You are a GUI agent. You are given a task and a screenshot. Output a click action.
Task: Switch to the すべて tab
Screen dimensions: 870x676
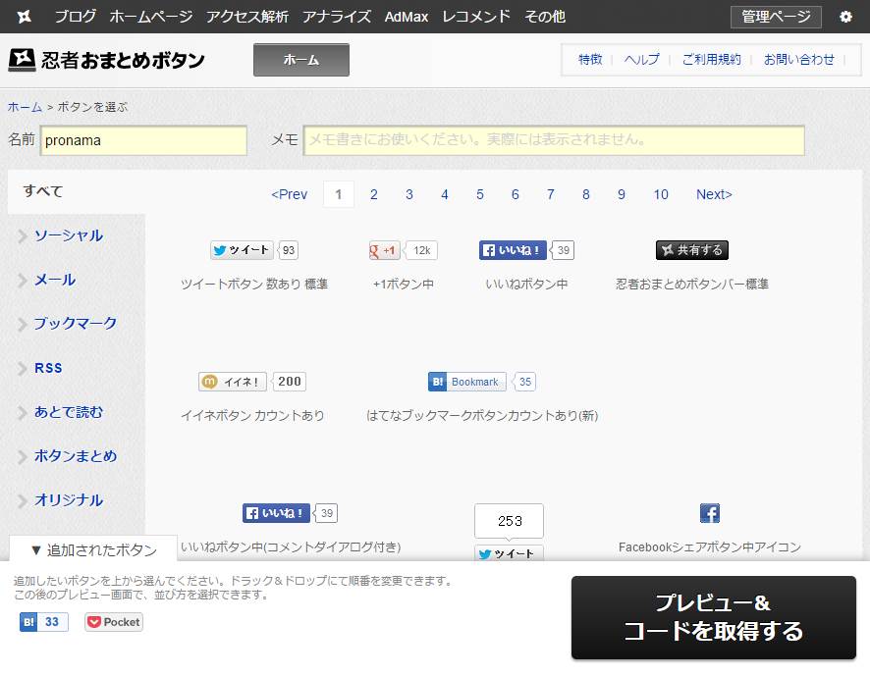43,191
